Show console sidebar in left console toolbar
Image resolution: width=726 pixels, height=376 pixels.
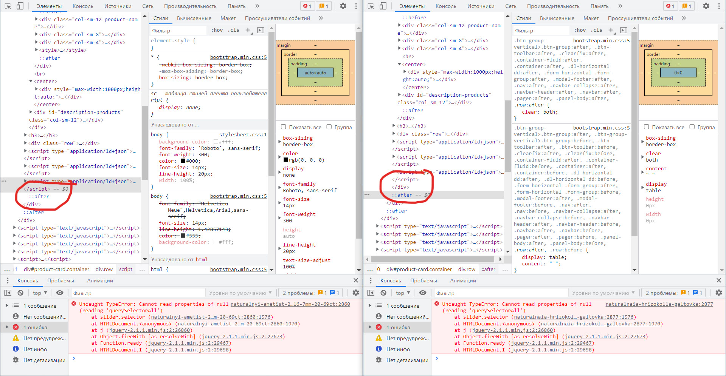8,293
